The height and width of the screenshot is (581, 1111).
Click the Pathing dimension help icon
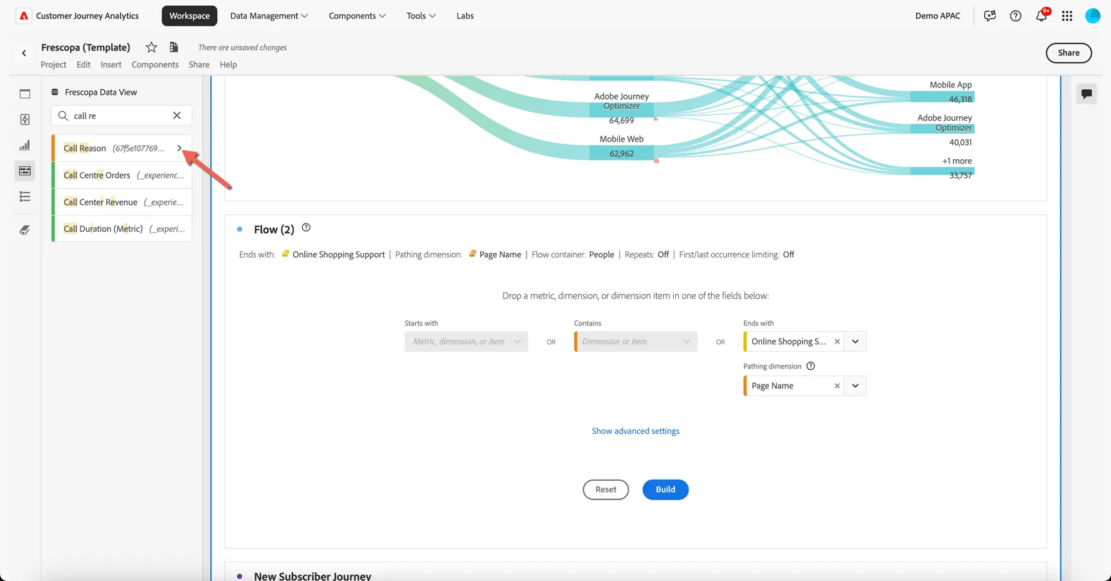click(x=811, y=366)
